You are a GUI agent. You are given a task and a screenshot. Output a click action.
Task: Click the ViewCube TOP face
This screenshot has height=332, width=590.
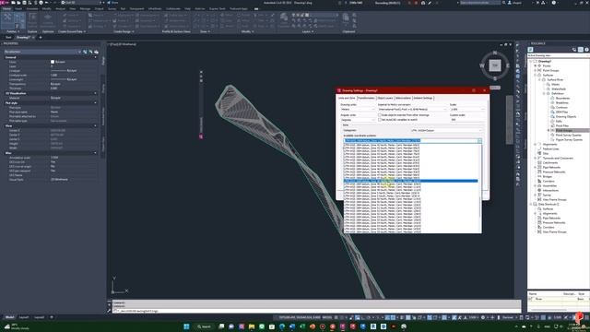(495, 65)
